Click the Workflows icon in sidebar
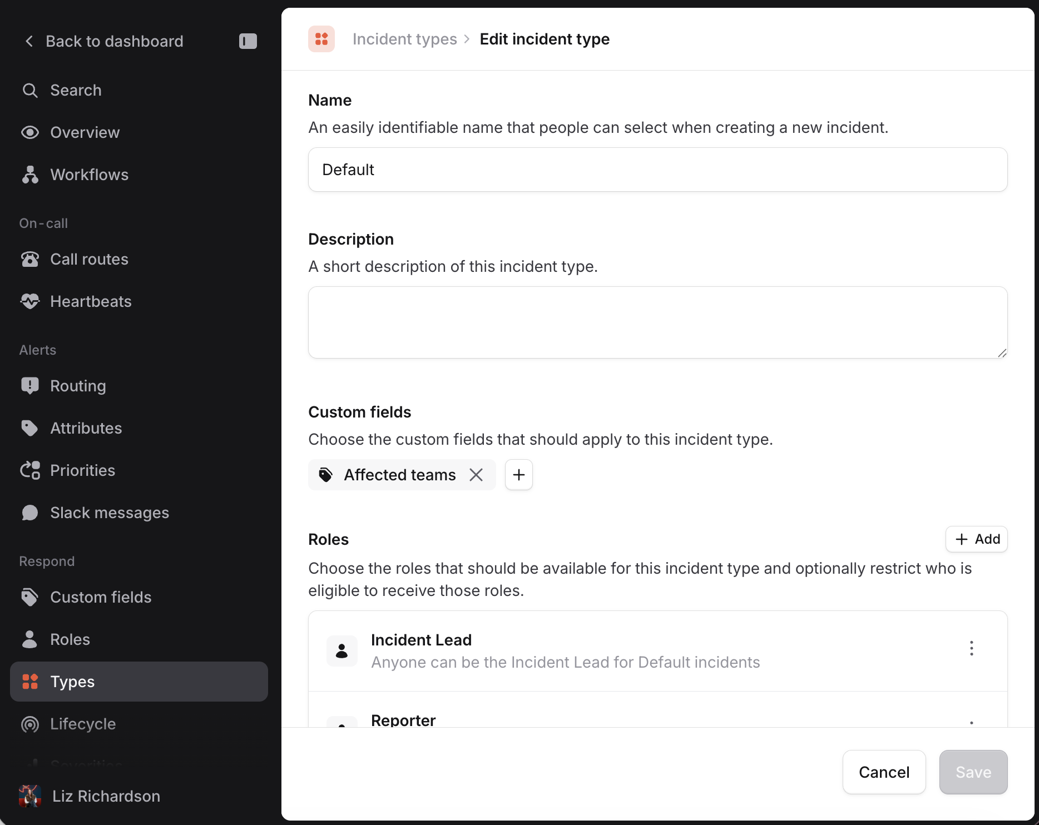 tap(30, 175)
